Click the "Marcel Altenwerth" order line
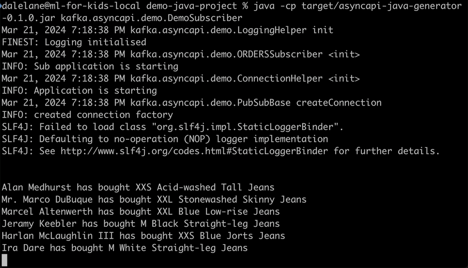 [x=140, y=211]
